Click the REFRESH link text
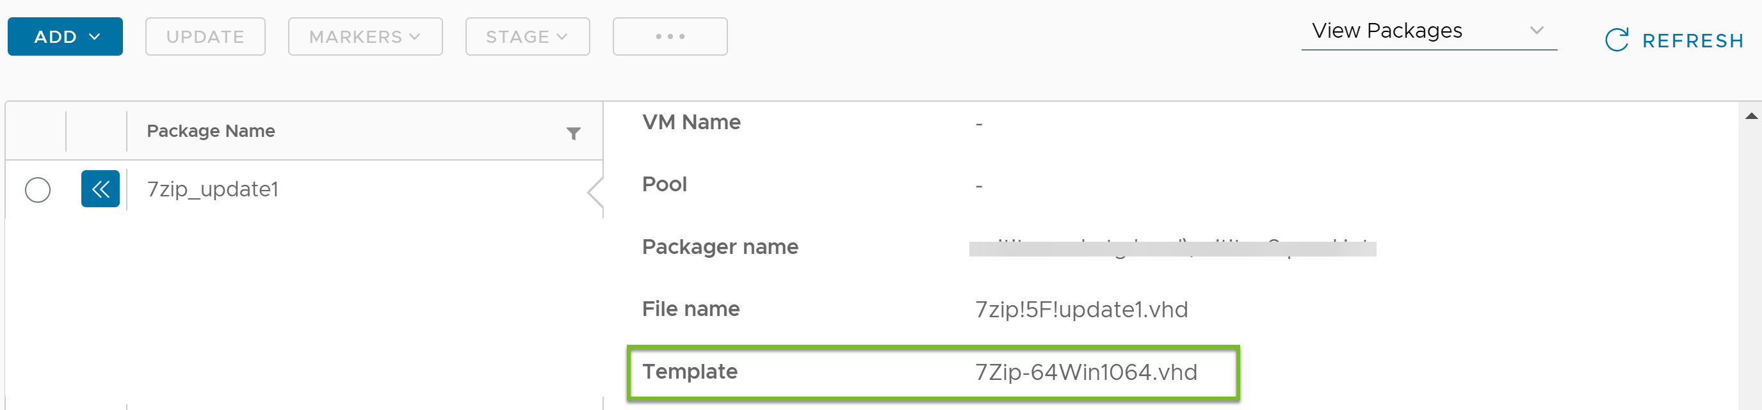This screenshot has height=410, width=1762. point(1693,41)
